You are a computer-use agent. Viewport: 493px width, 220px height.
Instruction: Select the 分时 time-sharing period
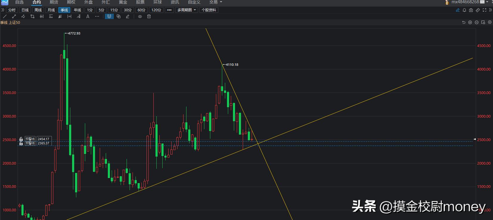tap(12, 10)
